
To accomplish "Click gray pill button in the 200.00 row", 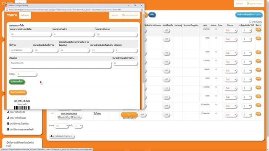I will (x=166, y=31).
